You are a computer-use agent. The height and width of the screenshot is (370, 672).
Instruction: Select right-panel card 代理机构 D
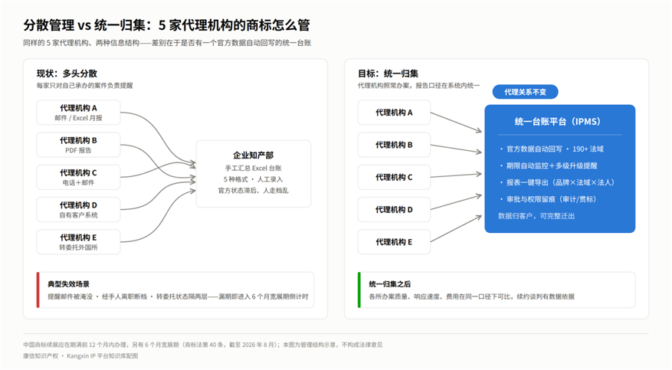(394, 209)
